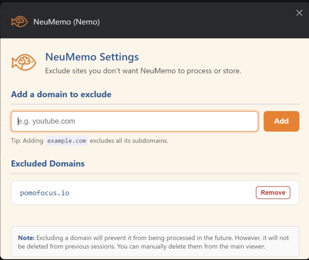Remove pomofocus.io from excluded domains
This screenshot has height=260, width=309.
(x=273, y=192)
